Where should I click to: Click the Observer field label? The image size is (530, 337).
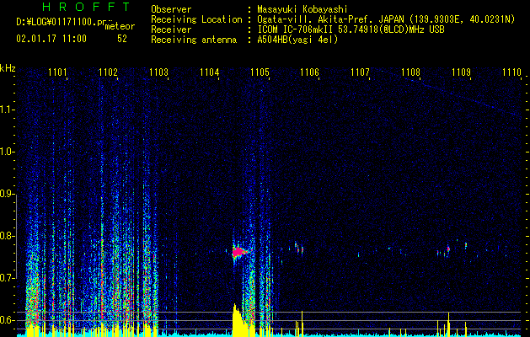point(171,9)
